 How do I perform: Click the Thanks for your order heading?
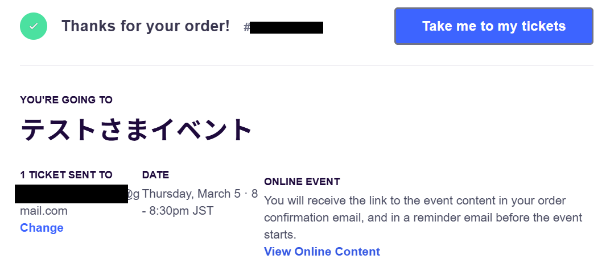pos(146,26)
